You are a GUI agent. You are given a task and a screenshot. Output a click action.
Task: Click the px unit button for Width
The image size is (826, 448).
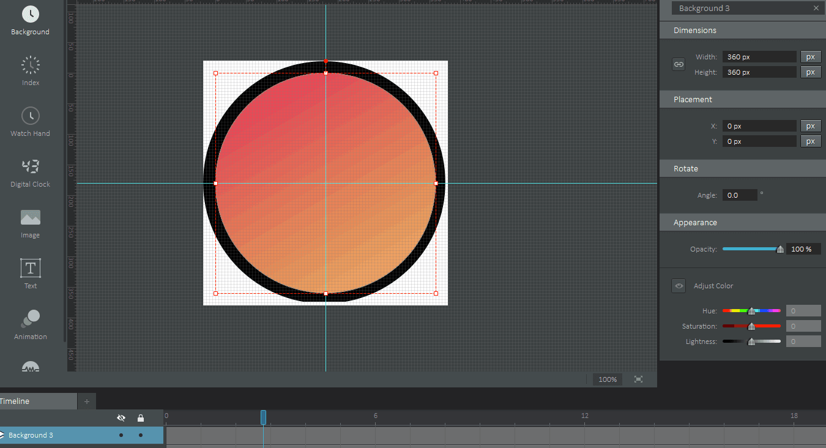point(811,57)
